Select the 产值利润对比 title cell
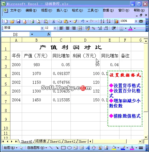The width and height of the screenshot is (149, 152). (71, 47)
